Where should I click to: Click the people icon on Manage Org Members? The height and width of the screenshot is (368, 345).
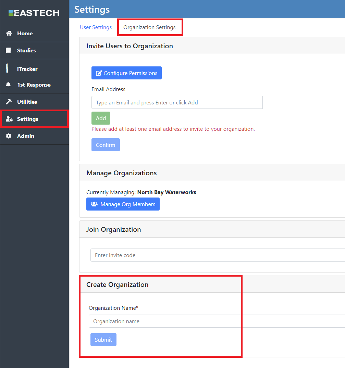click(x=94, y=204)
